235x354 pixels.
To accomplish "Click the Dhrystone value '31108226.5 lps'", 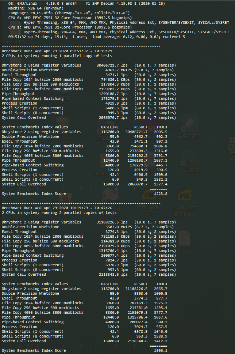I will point(112,222).
